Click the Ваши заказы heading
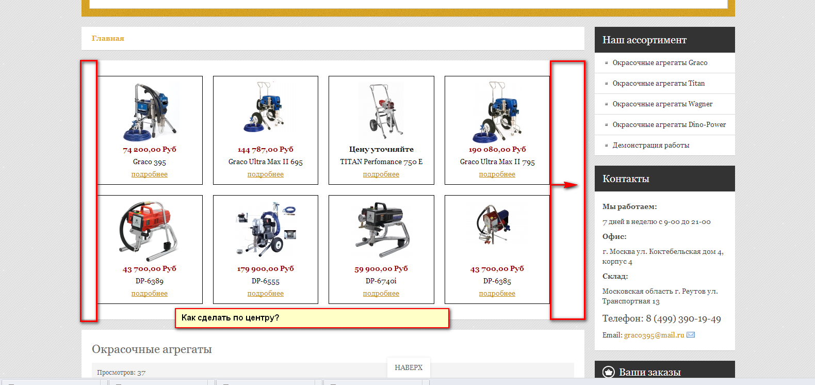Image resolution: width=815 pixels, height=385 pixels. click(650, 372)
